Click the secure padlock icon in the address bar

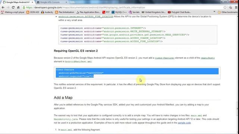(x=24, y=7)
